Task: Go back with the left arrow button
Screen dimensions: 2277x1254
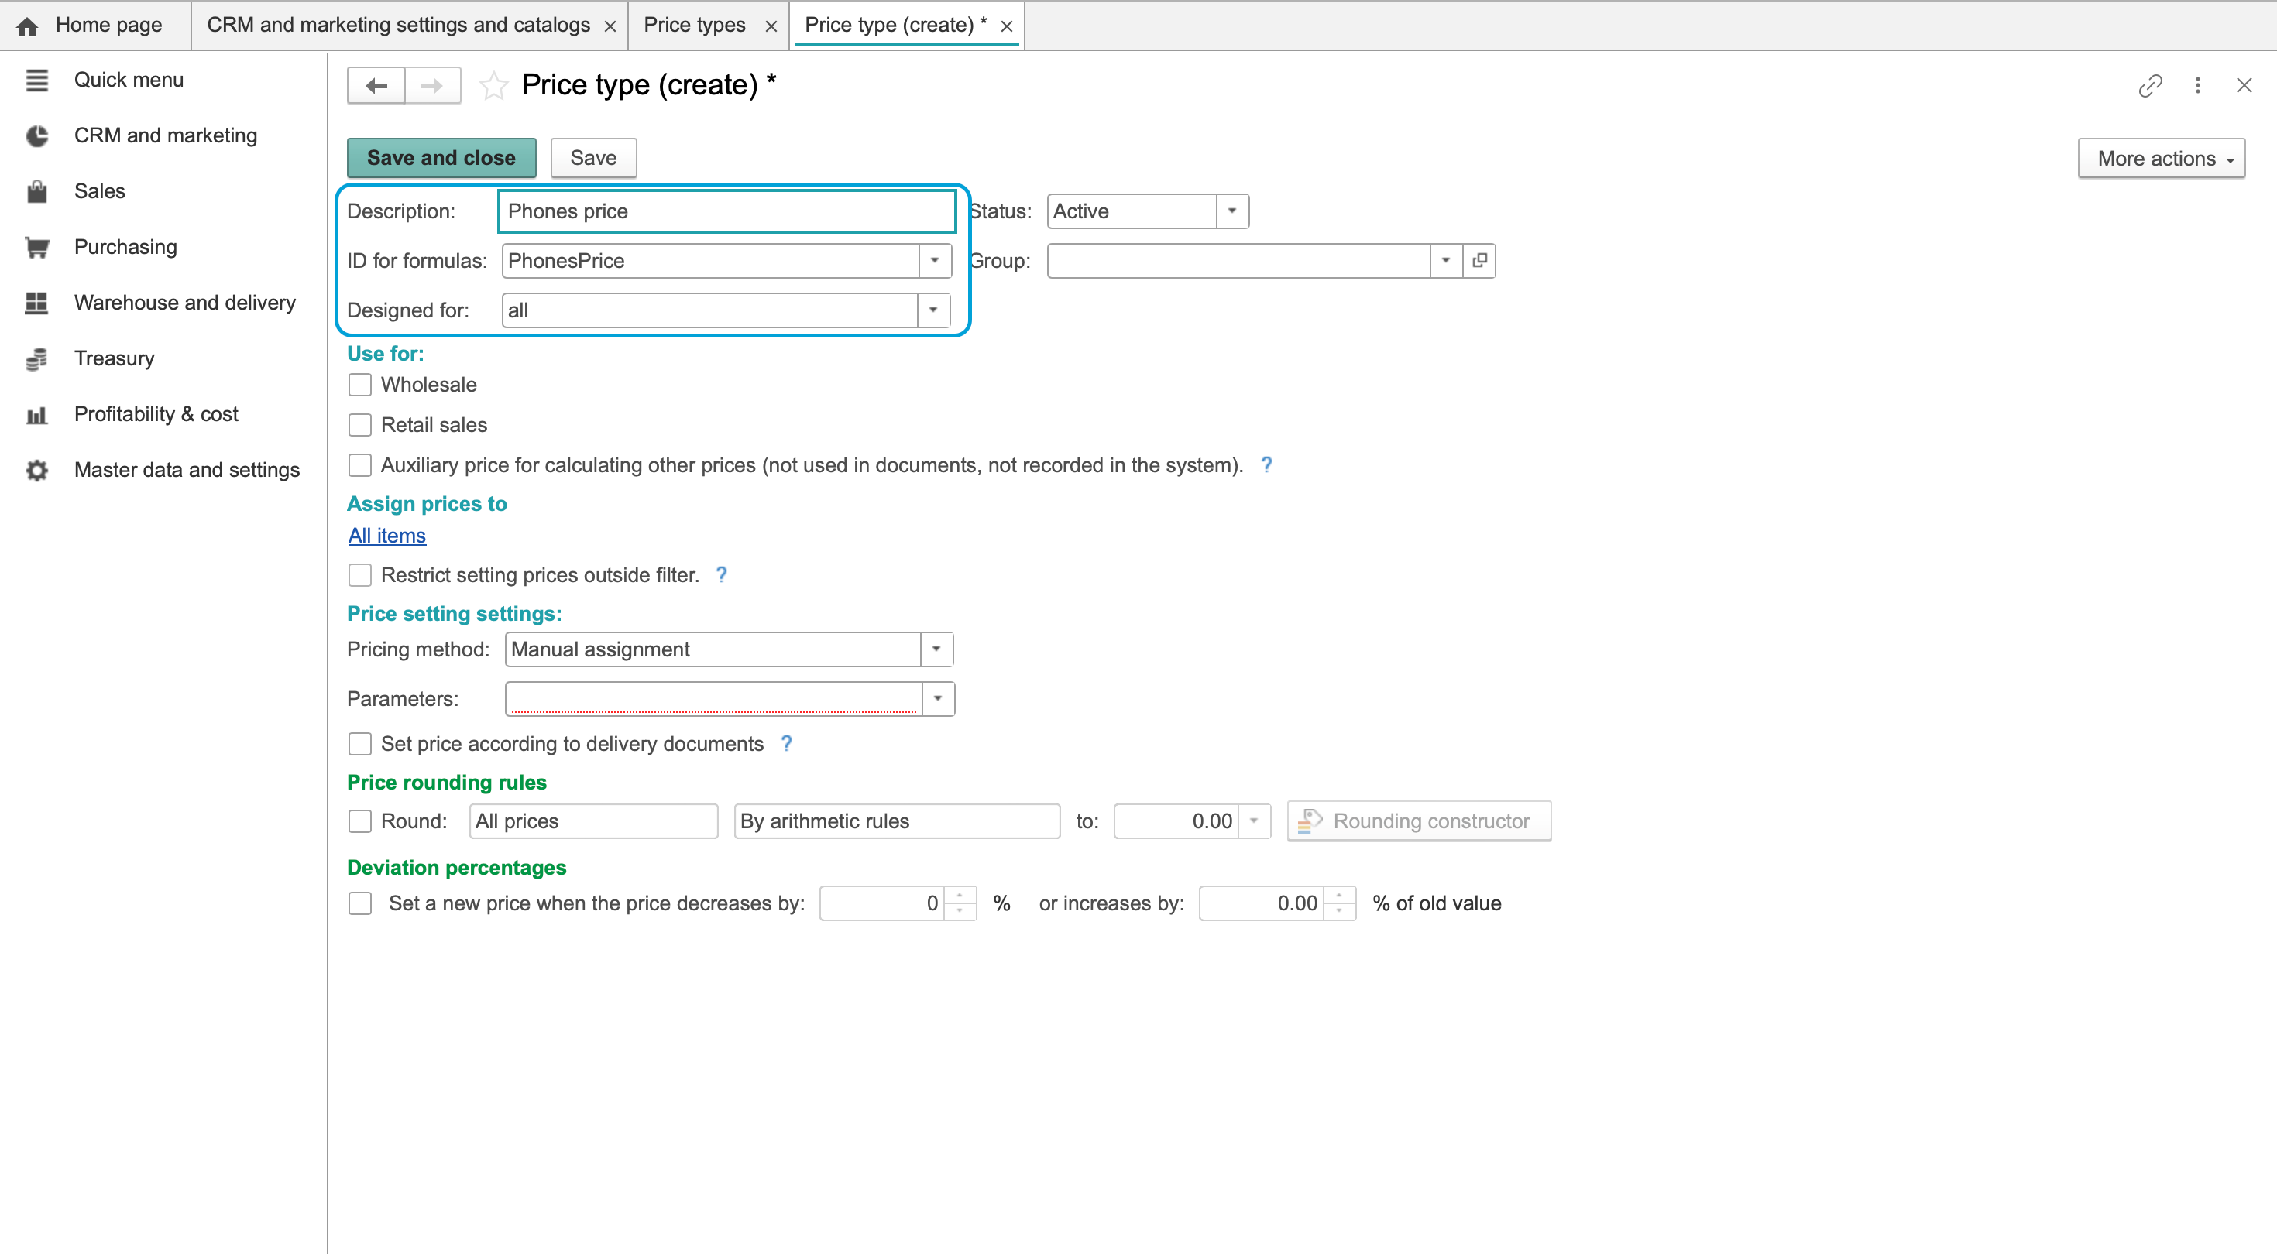Action: (376, 86)
